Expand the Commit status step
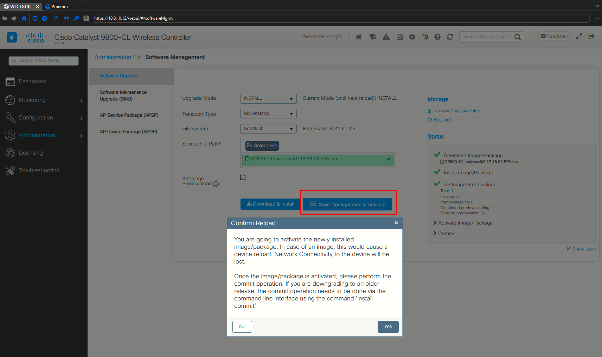This screenshot has height=357, width=602. coord(444,233)
